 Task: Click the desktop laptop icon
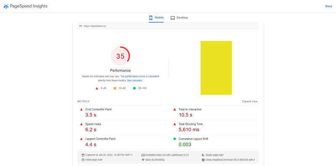coord(173,18)
